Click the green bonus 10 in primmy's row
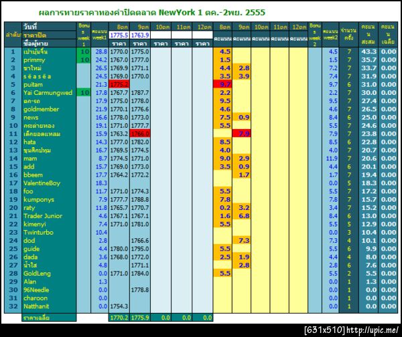The image size is (402, 337). point(84,60)
